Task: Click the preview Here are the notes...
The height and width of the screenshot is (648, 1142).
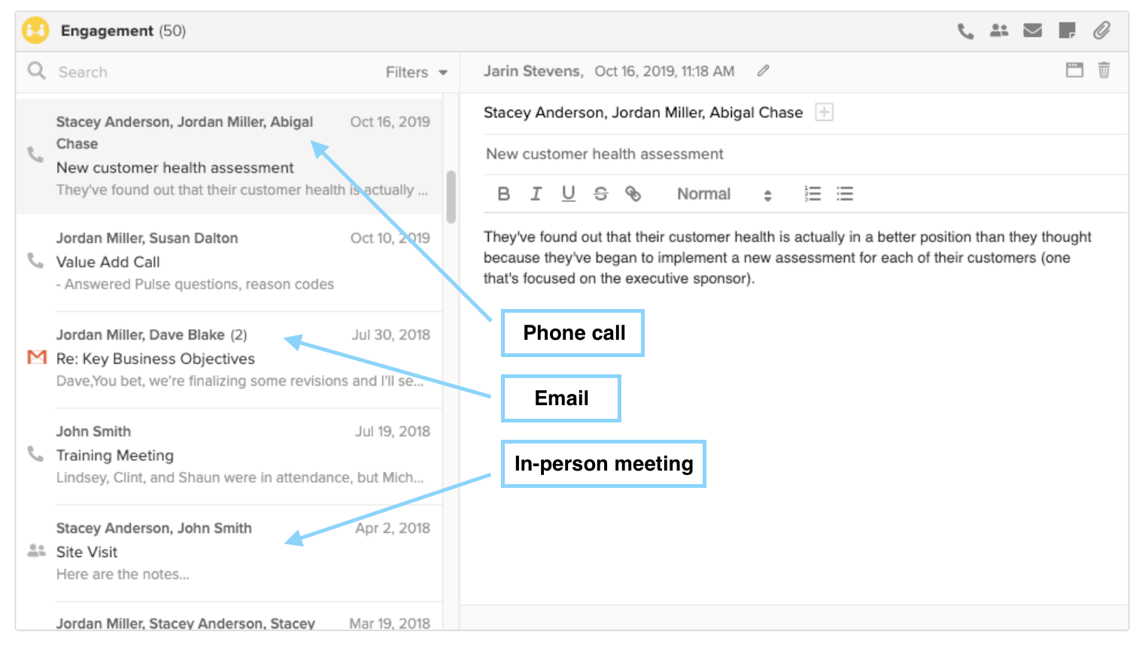Action: tap(123, 574)
